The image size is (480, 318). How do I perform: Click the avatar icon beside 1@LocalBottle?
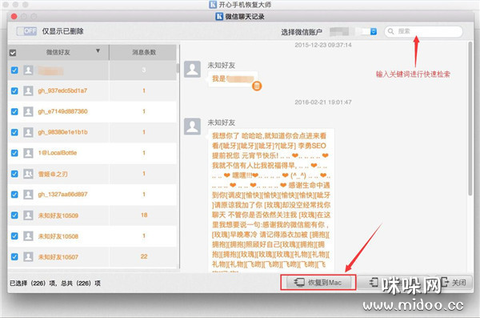[28, 153]
